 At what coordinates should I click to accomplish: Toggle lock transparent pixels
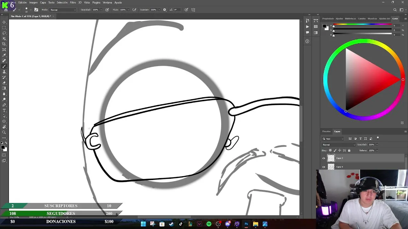click(x=330, y=150)
